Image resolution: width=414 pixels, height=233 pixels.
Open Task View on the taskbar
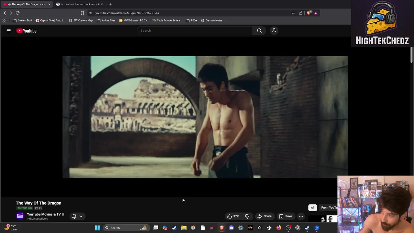pyautogui.click(x=156, y=228)
